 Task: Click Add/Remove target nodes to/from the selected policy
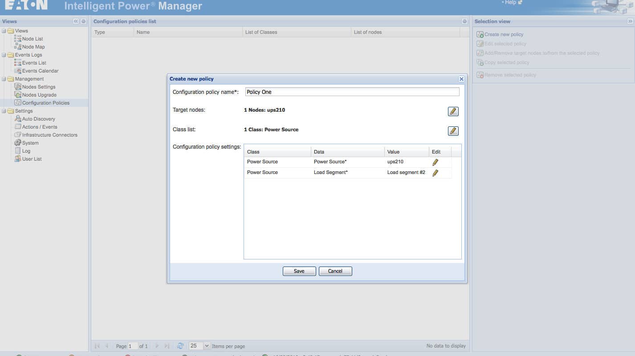[x=542, y=53]
